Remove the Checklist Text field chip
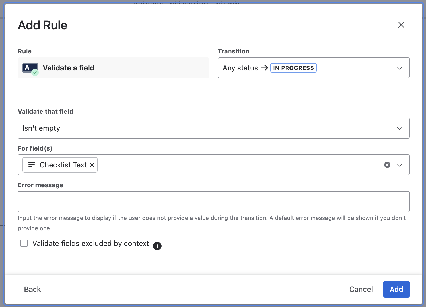426x307 pixels. (92, 165)
